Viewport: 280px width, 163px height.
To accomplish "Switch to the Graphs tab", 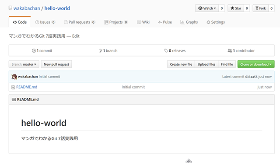I will [189, 22].
